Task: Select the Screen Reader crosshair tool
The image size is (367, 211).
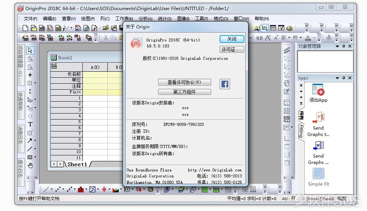Action: [30, 75]
